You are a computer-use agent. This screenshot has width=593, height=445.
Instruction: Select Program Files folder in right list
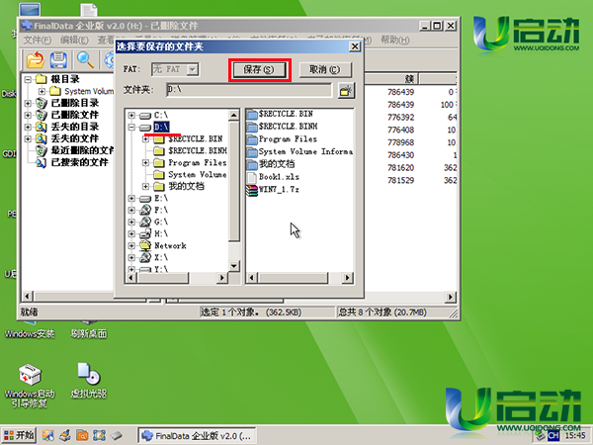[282, 138]
